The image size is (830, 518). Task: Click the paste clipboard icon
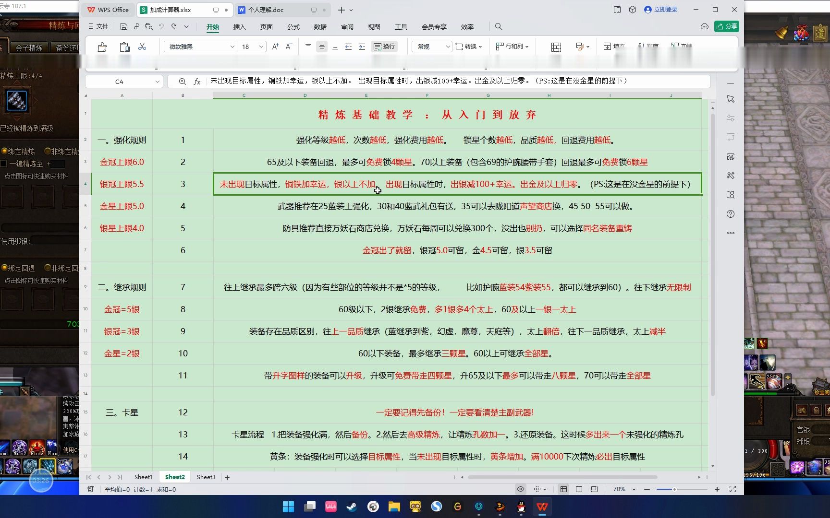point(124,47)
